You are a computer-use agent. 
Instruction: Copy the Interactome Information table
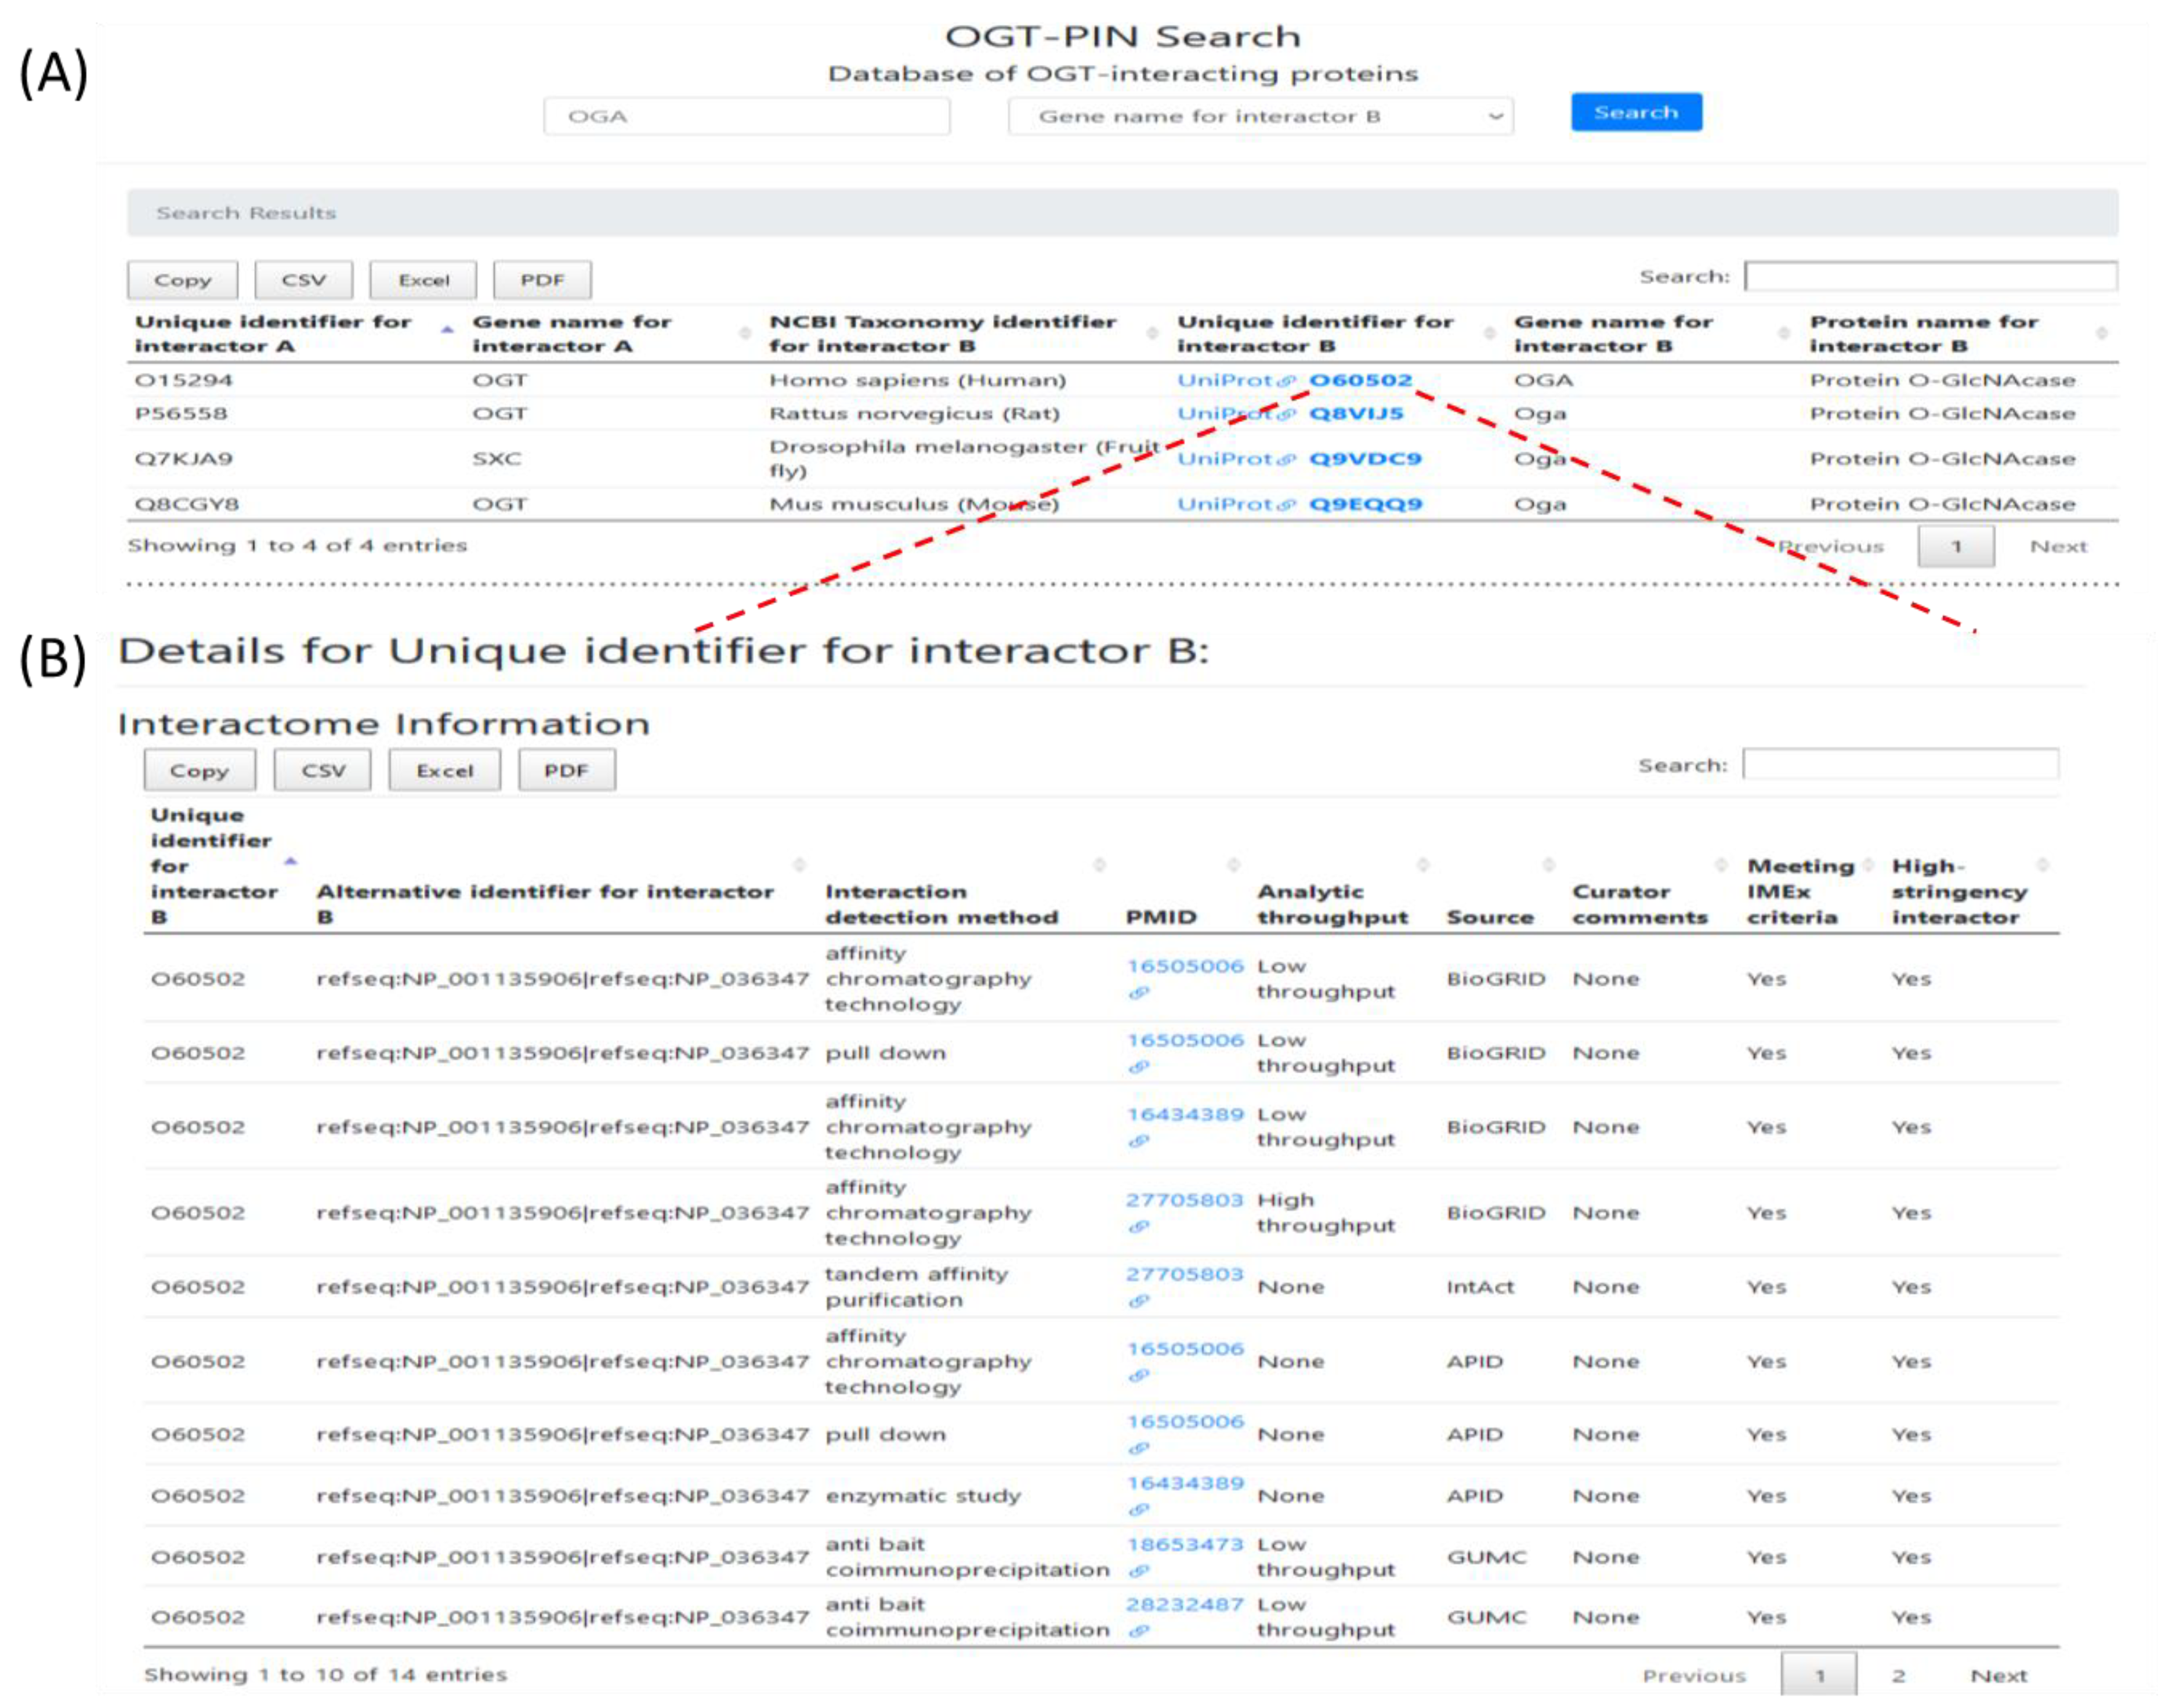199,771
